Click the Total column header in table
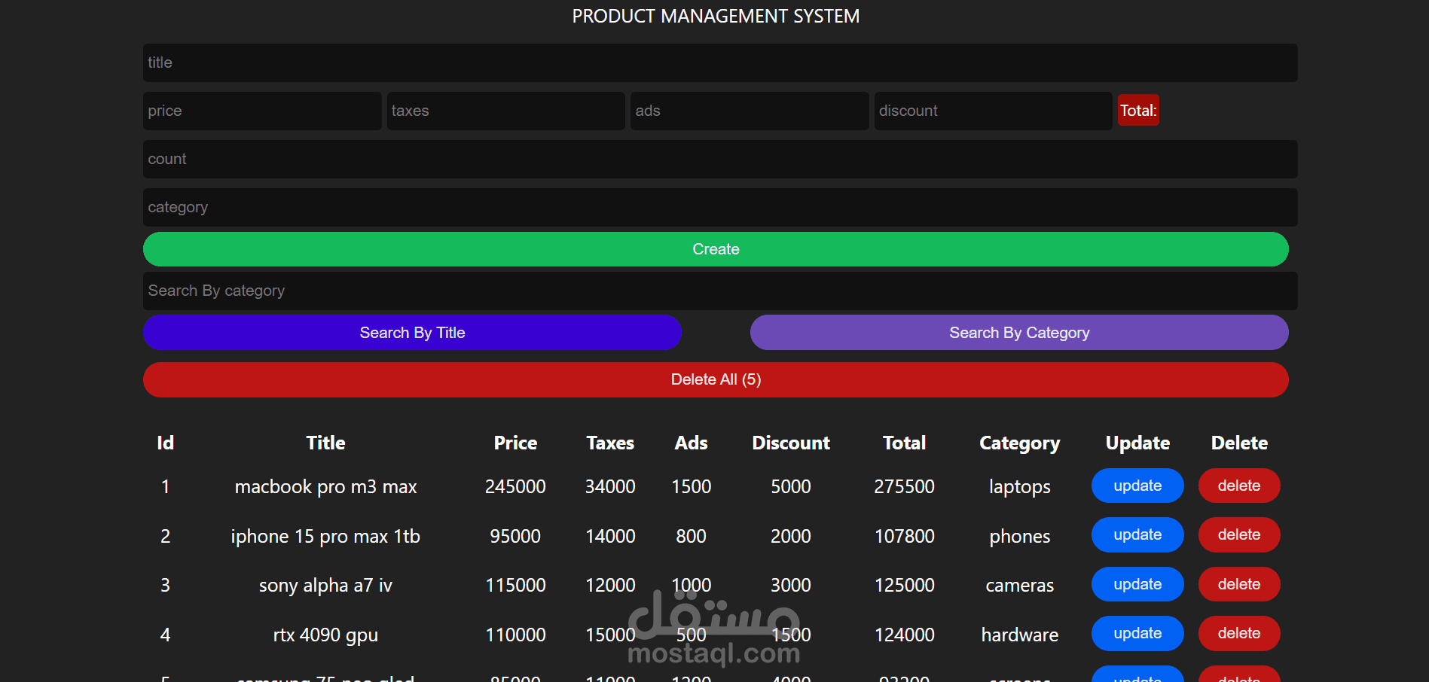Viewport: 1429px width, 682px height. coord(904,443)
